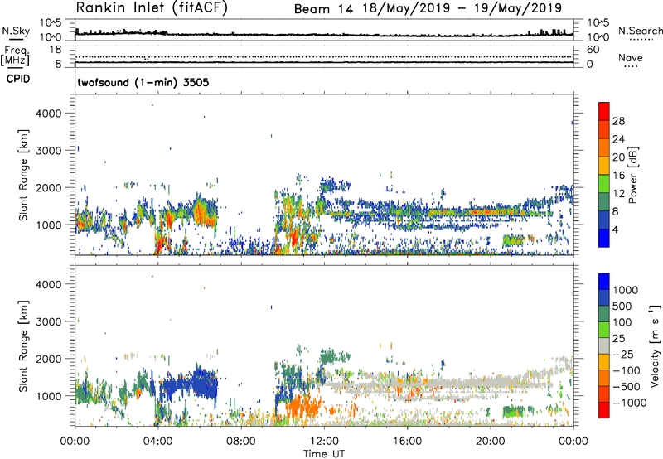Click the '-1000' tick on the velocity scale
The width and height of the screenshot is (663, 459).
coord(629,403)
